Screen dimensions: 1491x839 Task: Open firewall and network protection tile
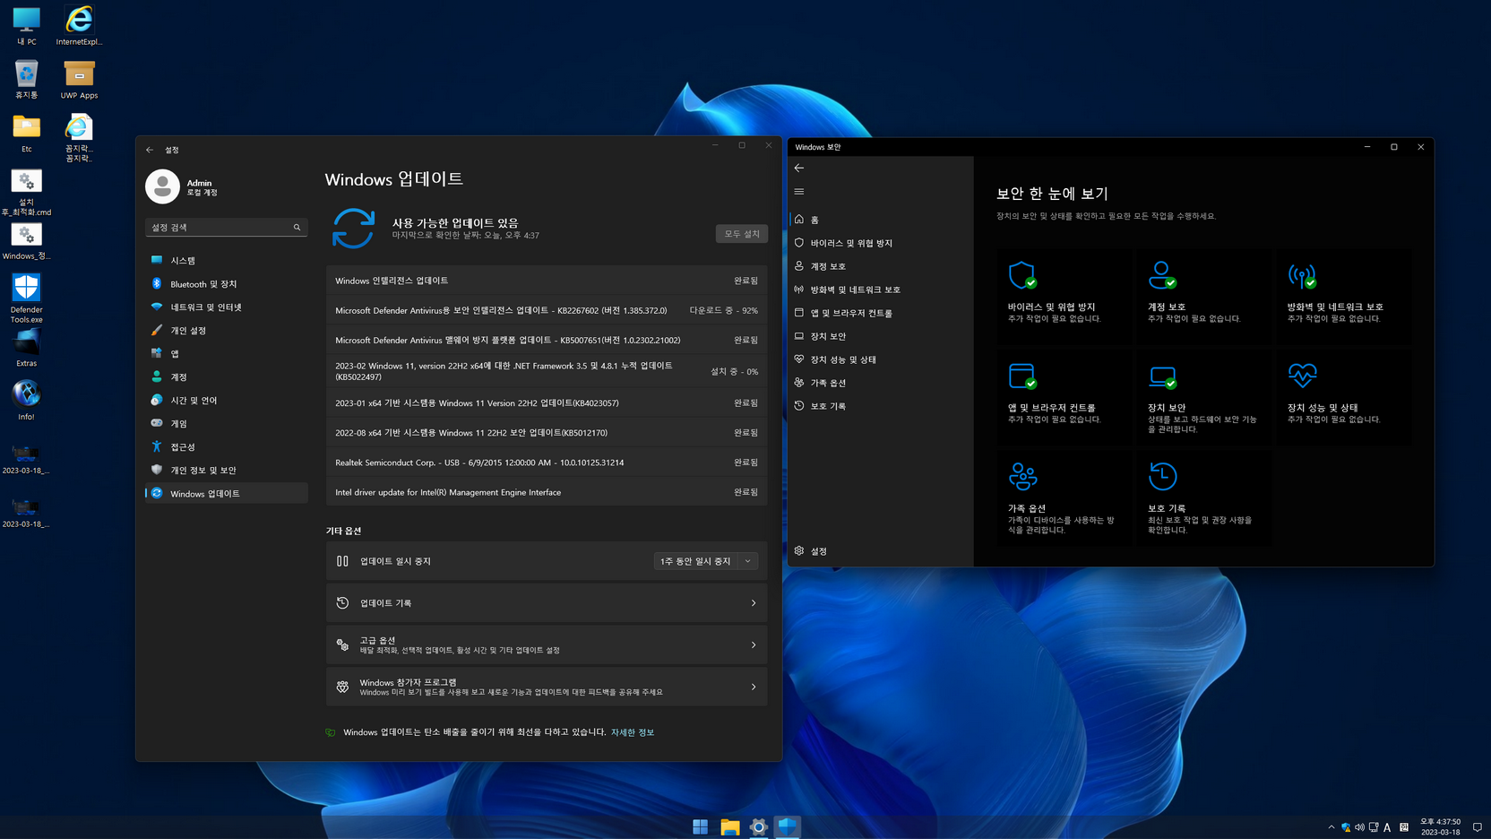1343,297
